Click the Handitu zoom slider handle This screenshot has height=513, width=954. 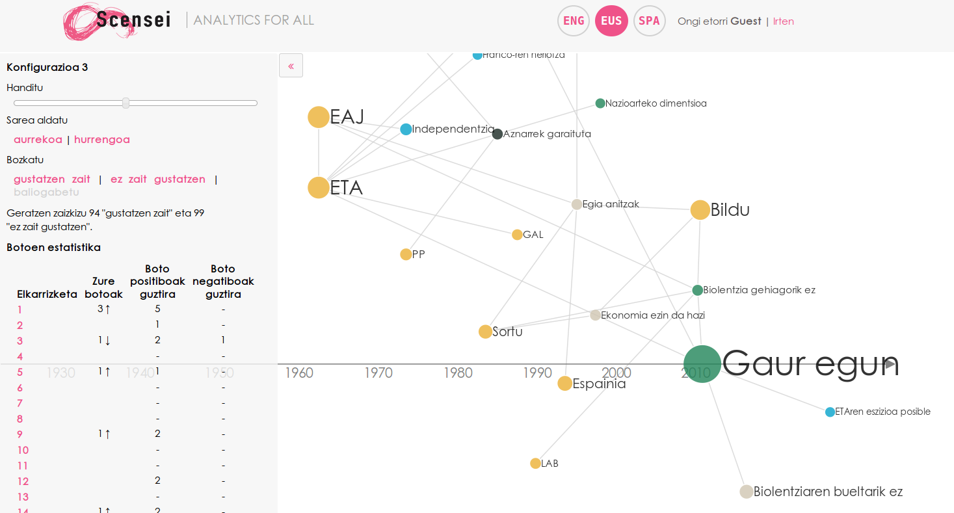click(x=126, y=103)
